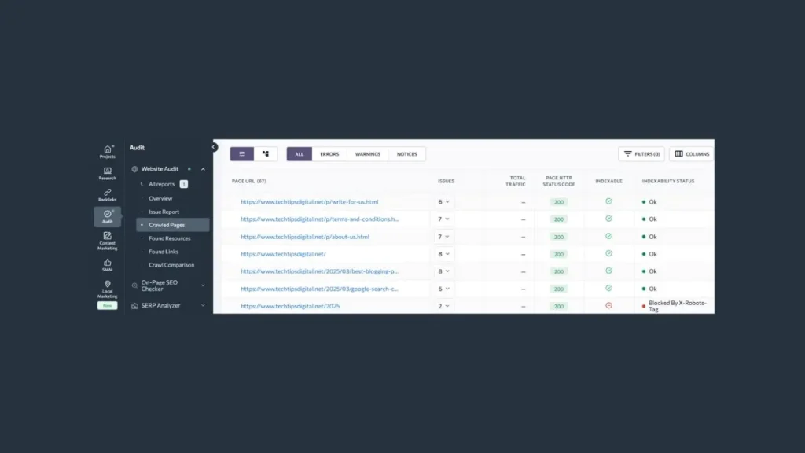The image size is (805, 453).
Task: Open the about-us.html page link
Action: (x=305, y=237)
